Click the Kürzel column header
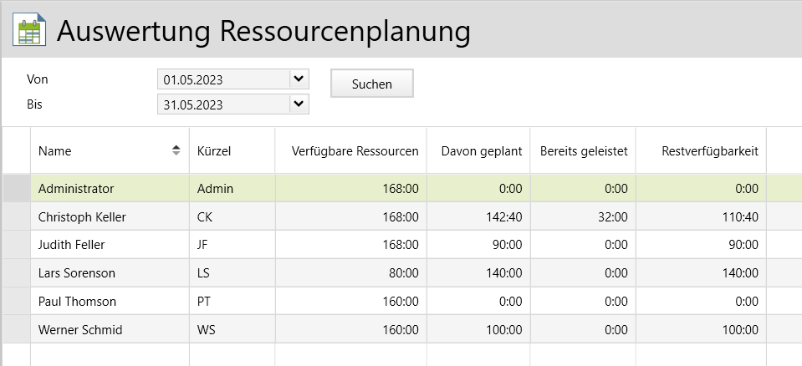Screen dimensions: 802x366 213,151
